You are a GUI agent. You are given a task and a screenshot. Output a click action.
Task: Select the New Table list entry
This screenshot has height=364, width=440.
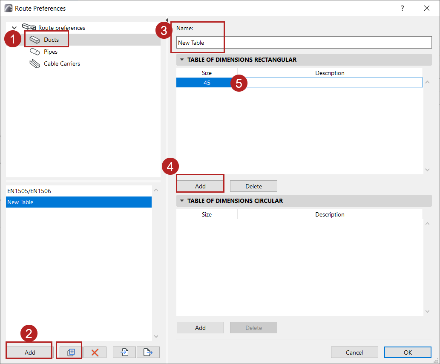pos(78,202)
